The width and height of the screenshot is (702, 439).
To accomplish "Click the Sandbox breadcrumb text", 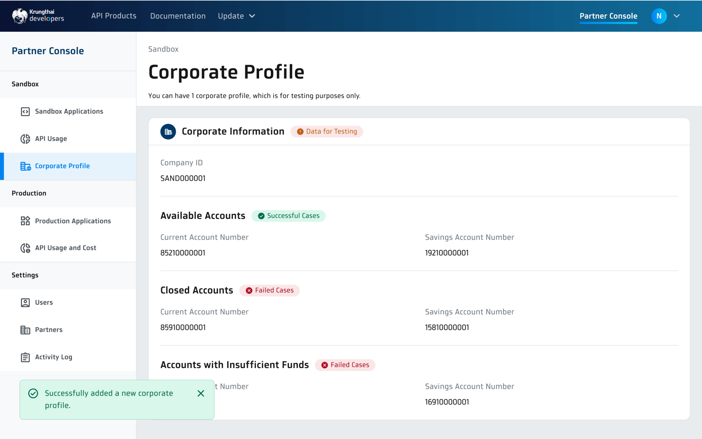I will click(163, 49).
